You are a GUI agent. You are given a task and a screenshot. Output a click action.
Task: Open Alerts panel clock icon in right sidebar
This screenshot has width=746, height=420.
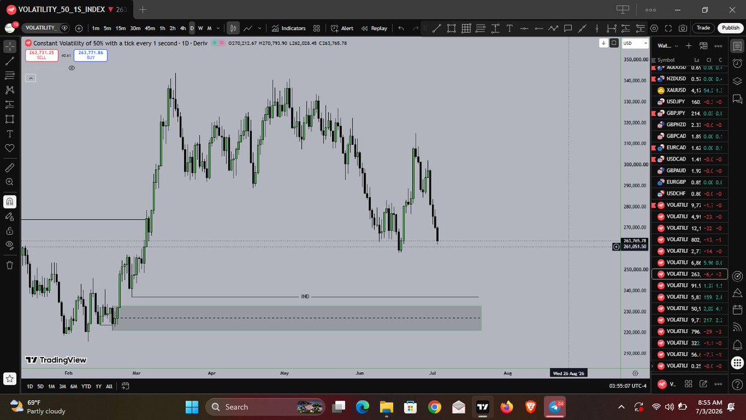click(737, 63)
